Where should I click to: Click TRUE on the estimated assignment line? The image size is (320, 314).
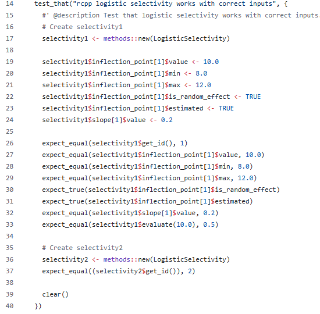[226, 108]
